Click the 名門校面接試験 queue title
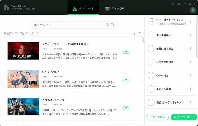This screenshot has height=126, width=198. [x=165, y=62]
